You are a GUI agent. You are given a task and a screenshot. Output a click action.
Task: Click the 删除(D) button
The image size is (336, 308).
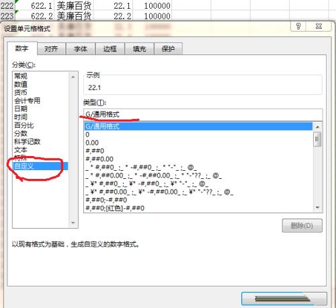[302, 225]
